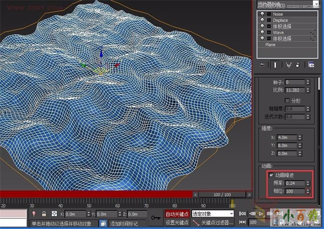Expand the Wave modifier plus box

[x=269, y=32]
